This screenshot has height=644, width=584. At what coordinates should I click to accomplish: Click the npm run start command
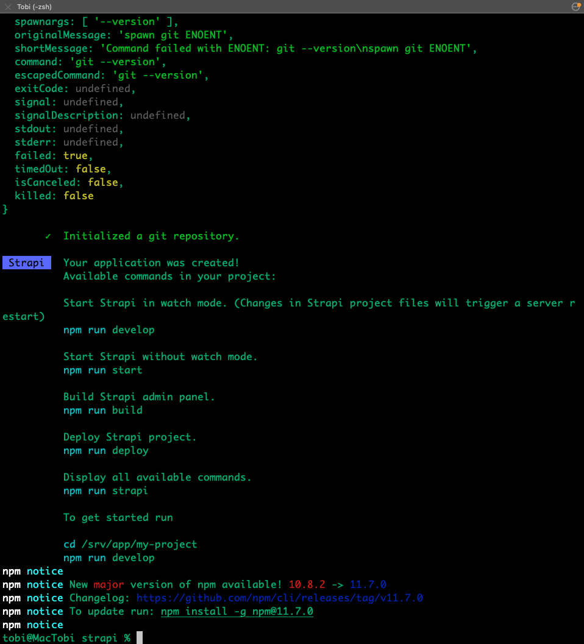pos(102,370)
